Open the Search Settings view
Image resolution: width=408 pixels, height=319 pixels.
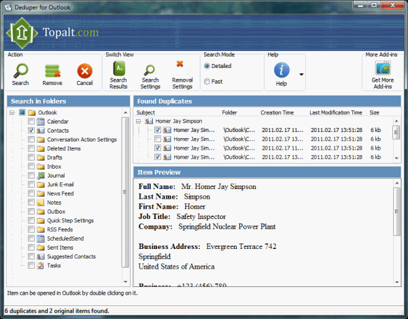[150, 70]
